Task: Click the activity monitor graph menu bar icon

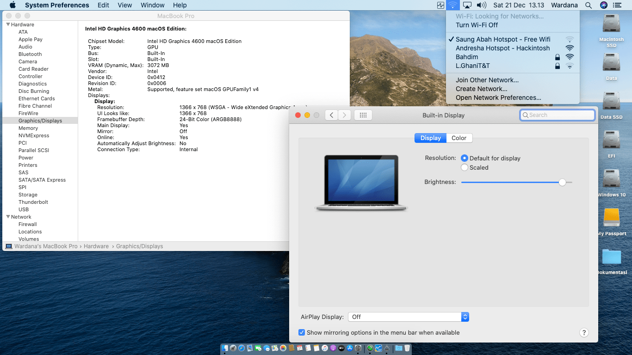Action: coord(440,5)
